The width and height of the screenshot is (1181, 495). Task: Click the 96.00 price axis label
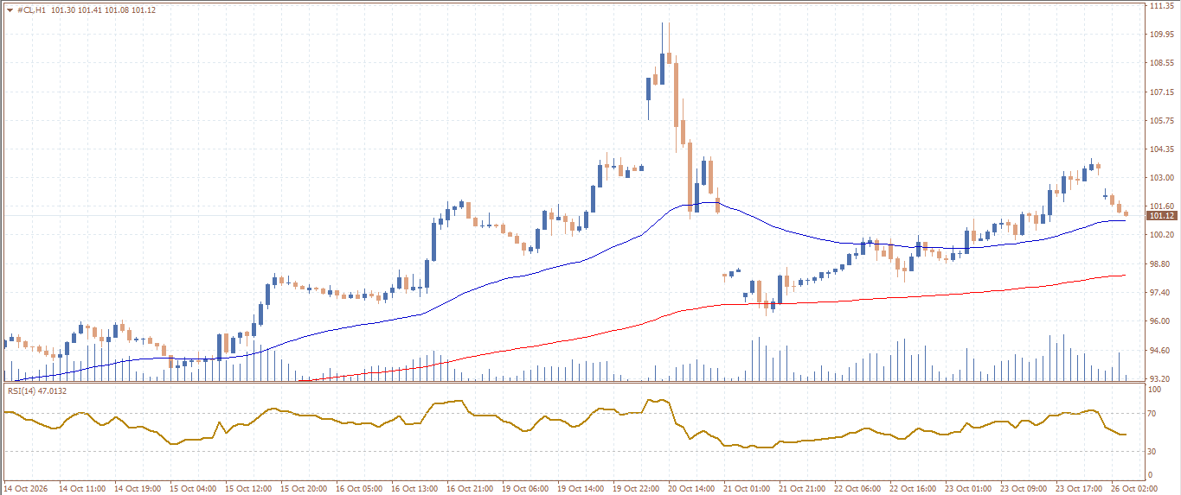(x=1159, y=320)
